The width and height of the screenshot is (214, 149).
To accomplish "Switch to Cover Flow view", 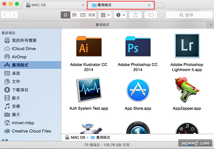I will pos(92,15).
